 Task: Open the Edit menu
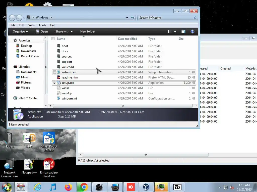point(22,25)
